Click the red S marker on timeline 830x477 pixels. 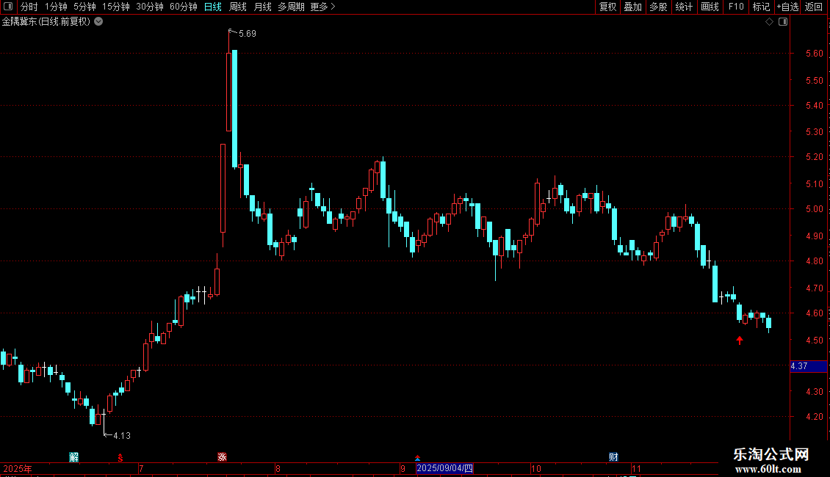(x=120, y=458)
